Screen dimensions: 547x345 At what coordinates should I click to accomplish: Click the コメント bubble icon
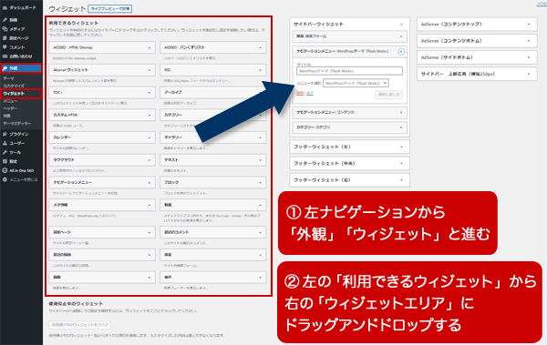click(x=5, y=47)
